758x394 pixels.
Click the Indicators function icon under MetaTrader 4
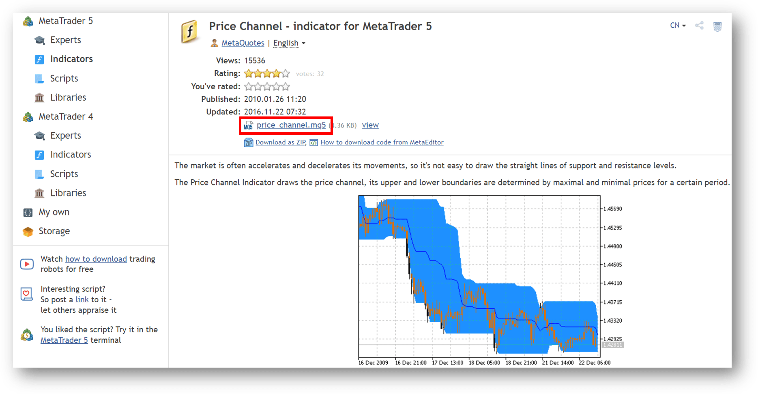(39, 155)
